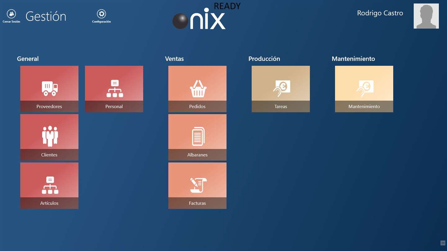The image size is (447, 251).
Task: Click the Albaranes label
Action: (x=197, y=155)
